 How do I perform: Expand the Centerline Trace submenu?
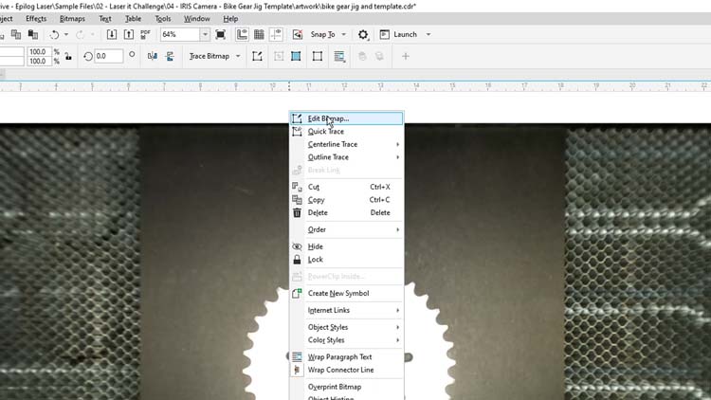346,144
